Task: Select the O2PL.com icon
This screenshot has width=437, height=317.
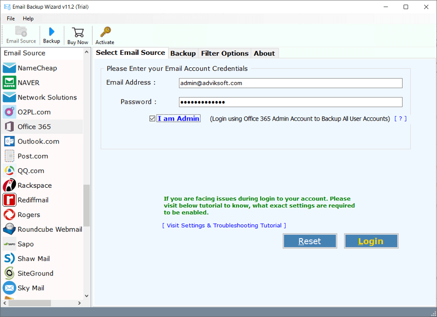Action: coord(9,112)
